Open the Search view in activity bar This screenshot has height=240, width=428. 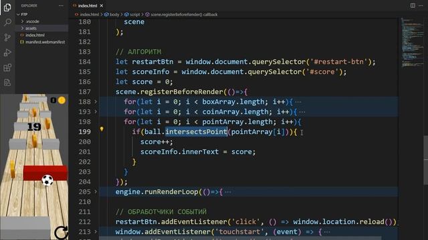point(7,22)
